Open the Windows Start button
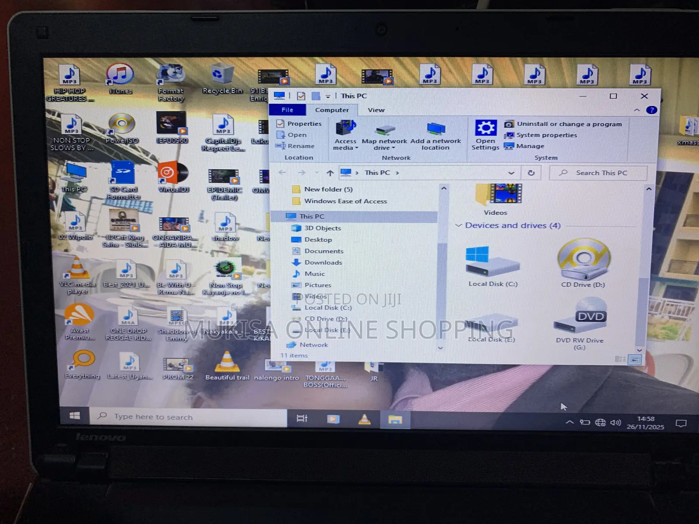The height and width of the screenshot is (524, 699). pos(75,415)
